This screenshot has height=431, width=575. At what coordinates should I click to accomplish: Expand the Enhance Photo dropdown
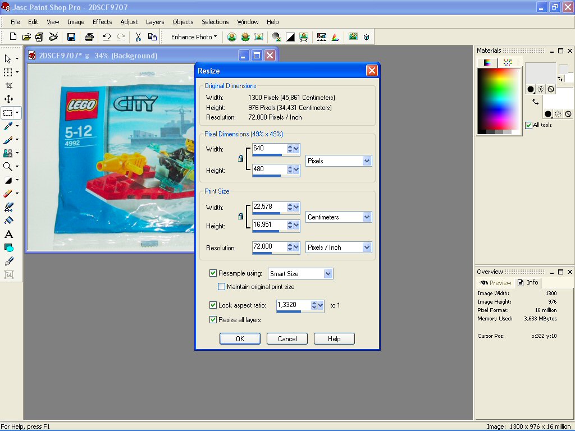194,37
